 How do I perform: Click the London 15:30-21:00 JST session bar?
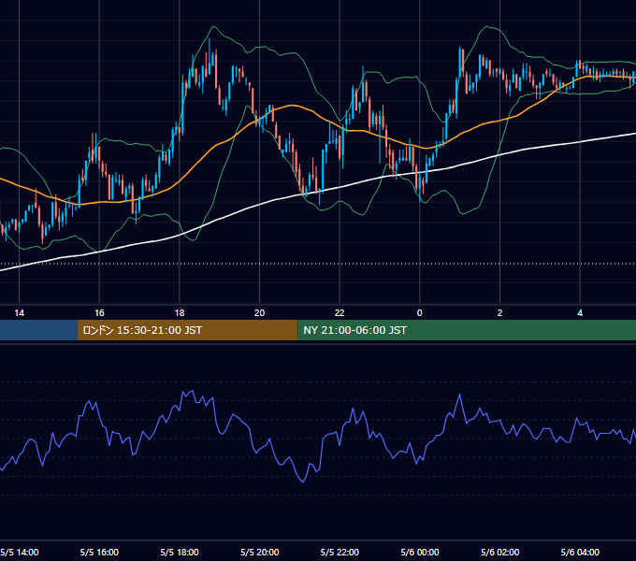pyautogui.click(x=187, y=330)
